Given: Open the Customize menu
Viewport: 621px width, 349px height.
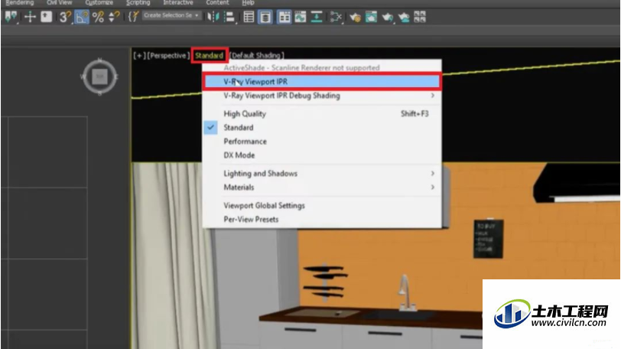Looking at the screenshot, I should [x=99, y=3].
